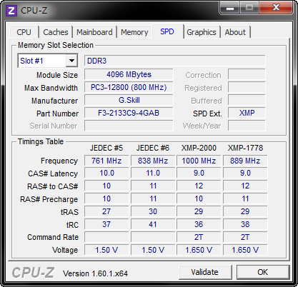Click the empty Week/Year field
Screen dimensions: 298x287
[x=247, y=126]
